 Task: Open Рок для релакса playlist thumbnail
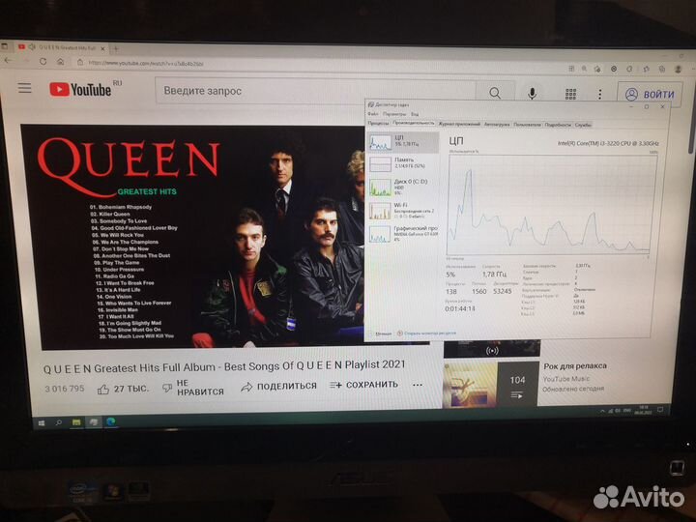click(490, 385)
